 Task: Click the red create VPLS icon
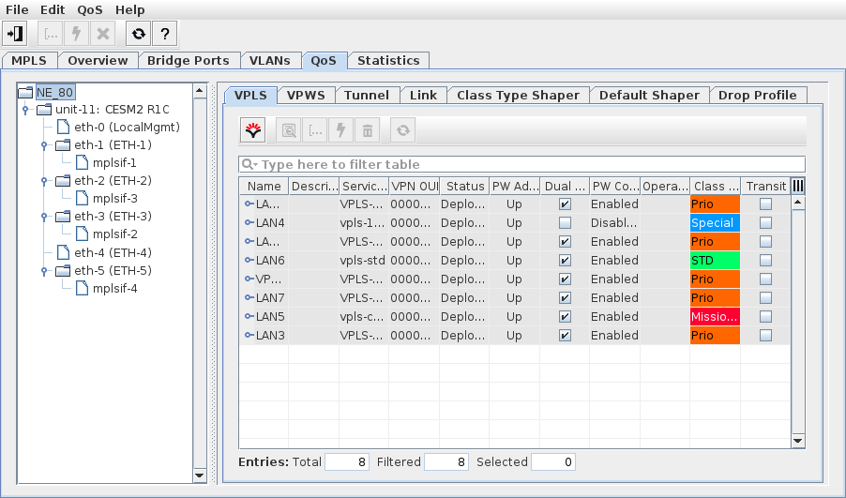(x=253, y=130)
